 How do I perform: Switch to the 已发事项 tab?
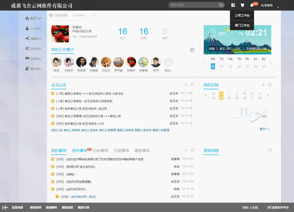click(121, 151)
